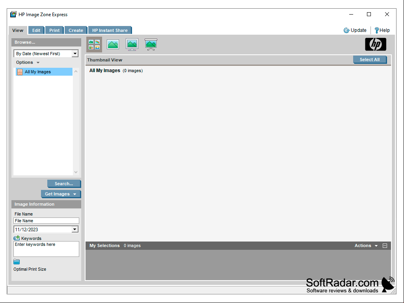Click the Update globe icon
The height and width of the screenshot is (303, 404).
[346, 30]
